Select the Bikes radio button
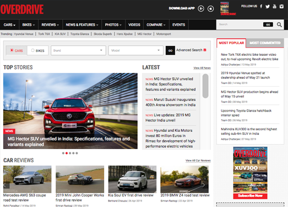The image size is (288, 207). (32, 50)
